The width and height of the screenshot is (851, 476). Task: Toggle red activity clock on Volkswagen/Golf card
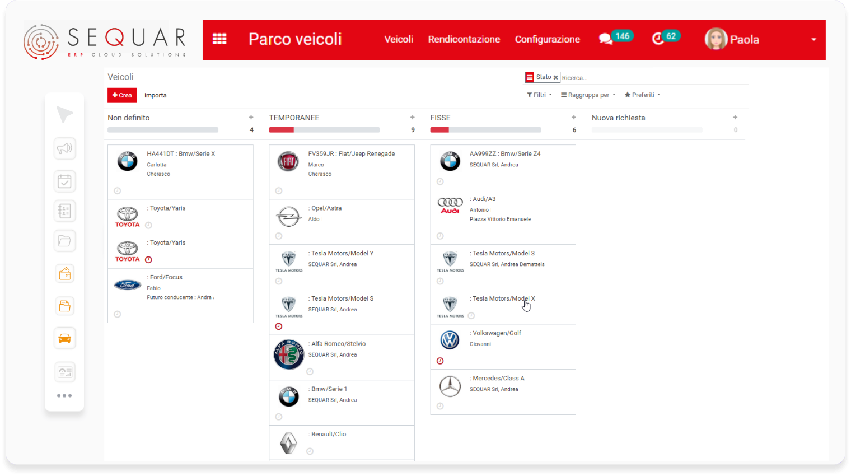(440, 361)
